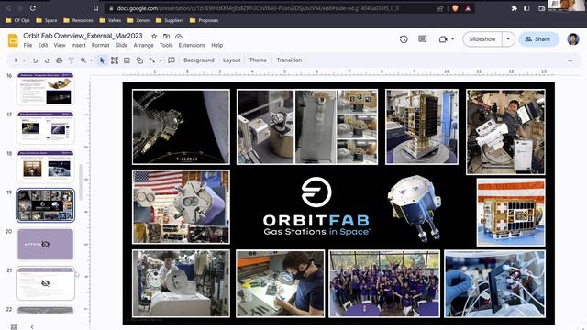Open the Format menu
The image size is (587, 330).
pos(100,45)
